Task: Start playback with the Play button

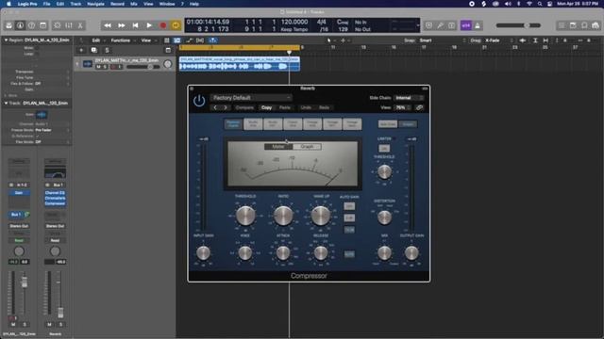Action: (x=149, y=25)
